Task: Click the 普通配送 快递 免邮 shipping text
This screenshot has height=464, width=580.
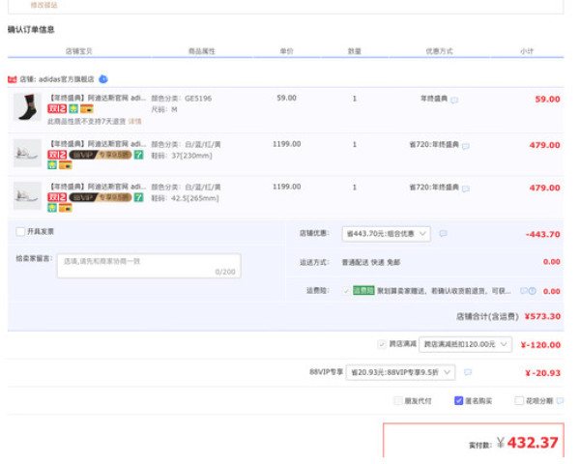Action: [371, 262]
